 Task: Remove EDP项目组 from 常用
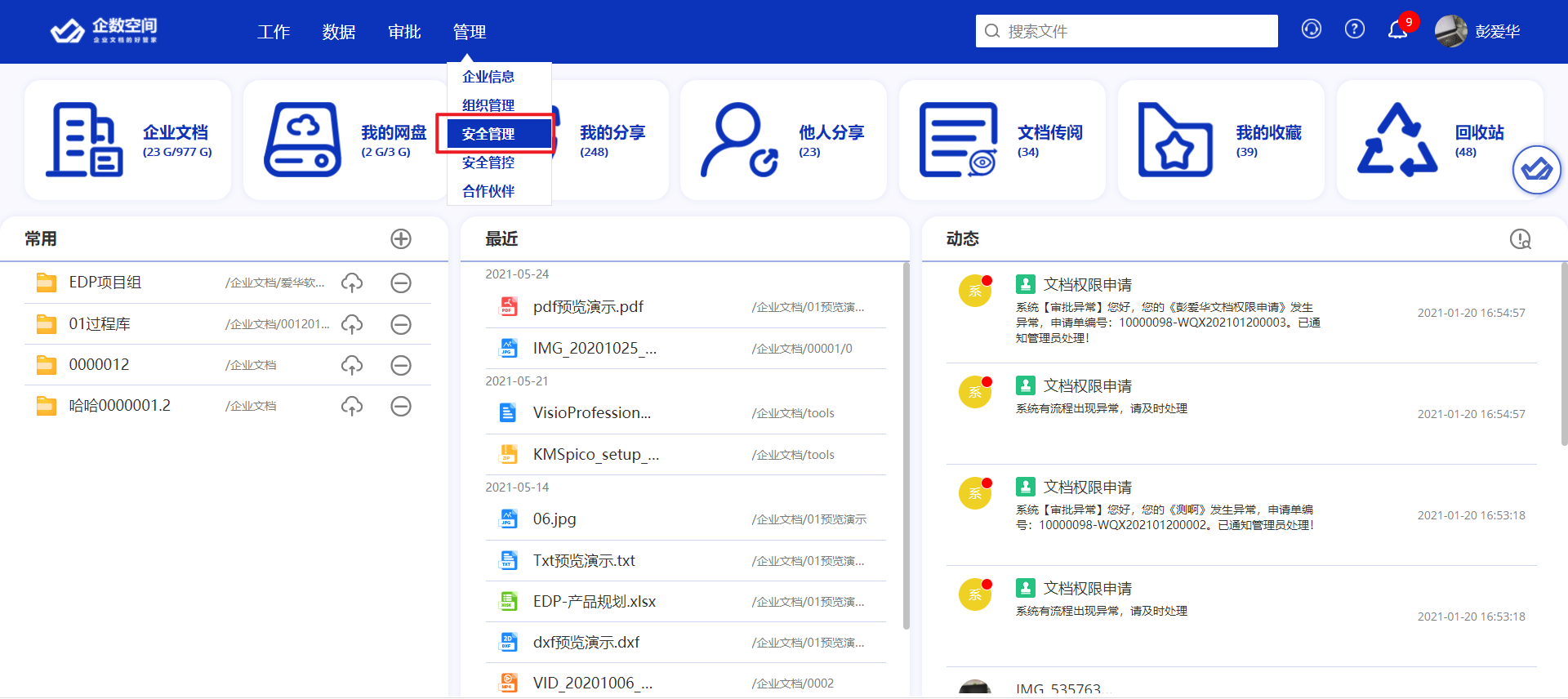pos(400,283)
